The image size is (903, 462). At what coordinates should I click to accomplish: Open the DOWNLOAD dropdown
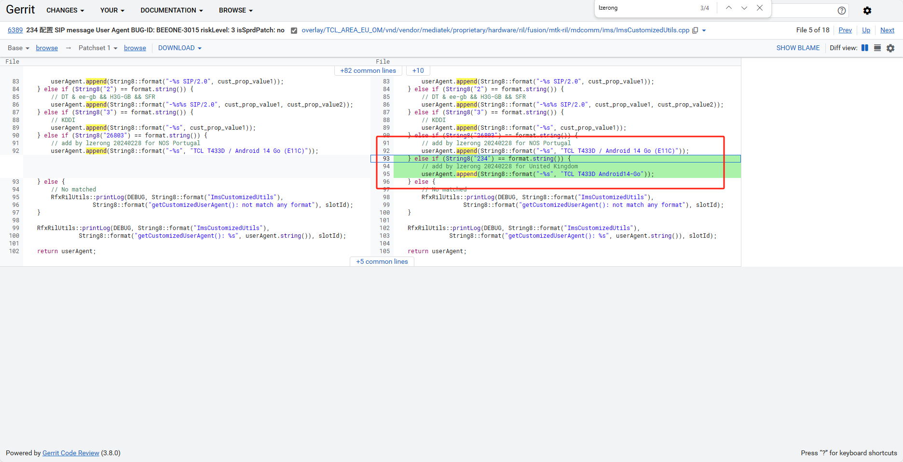pyautogui.click(x=180, y=48)
